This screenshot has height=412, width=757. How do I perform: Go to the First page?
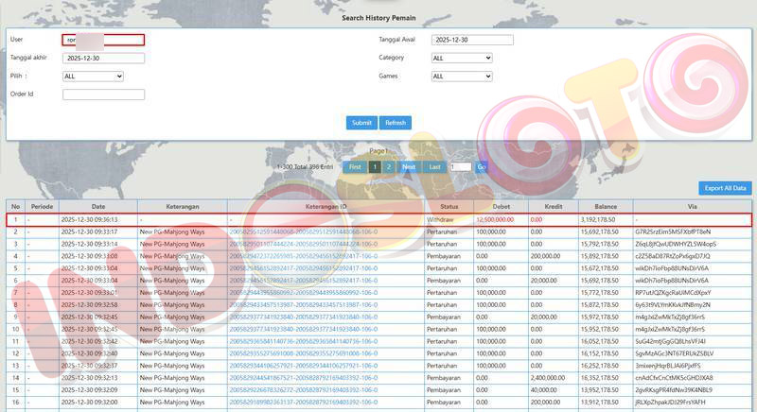[355, 166]
